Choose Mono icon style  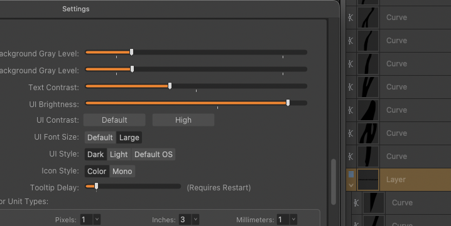122,171
